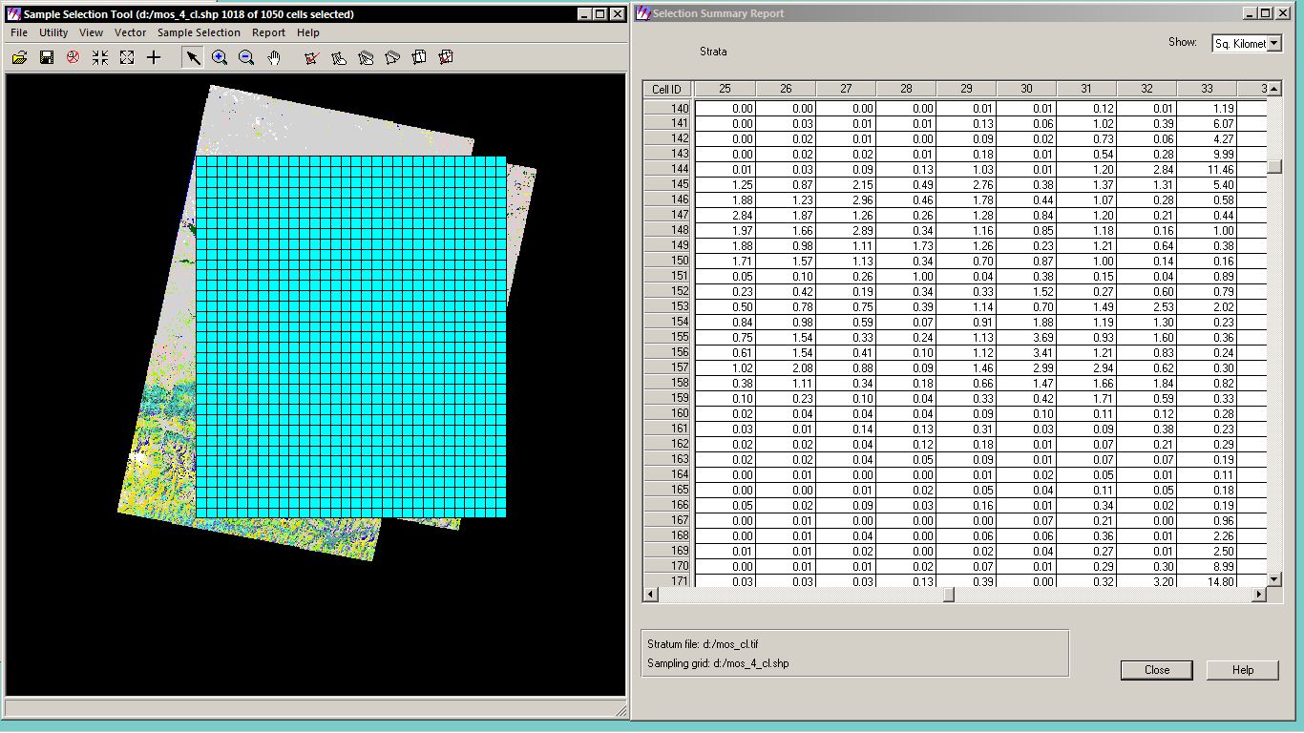The image size is (1304, 733).
Task: Open the Show units dropdown
Action: [x=1274, y=44]
